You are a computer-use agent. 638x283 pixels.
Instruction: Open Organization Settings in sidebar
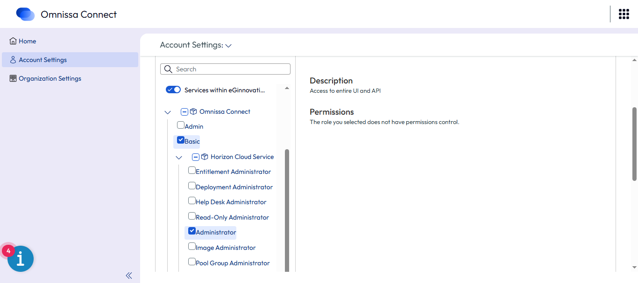tap(50, 78)
